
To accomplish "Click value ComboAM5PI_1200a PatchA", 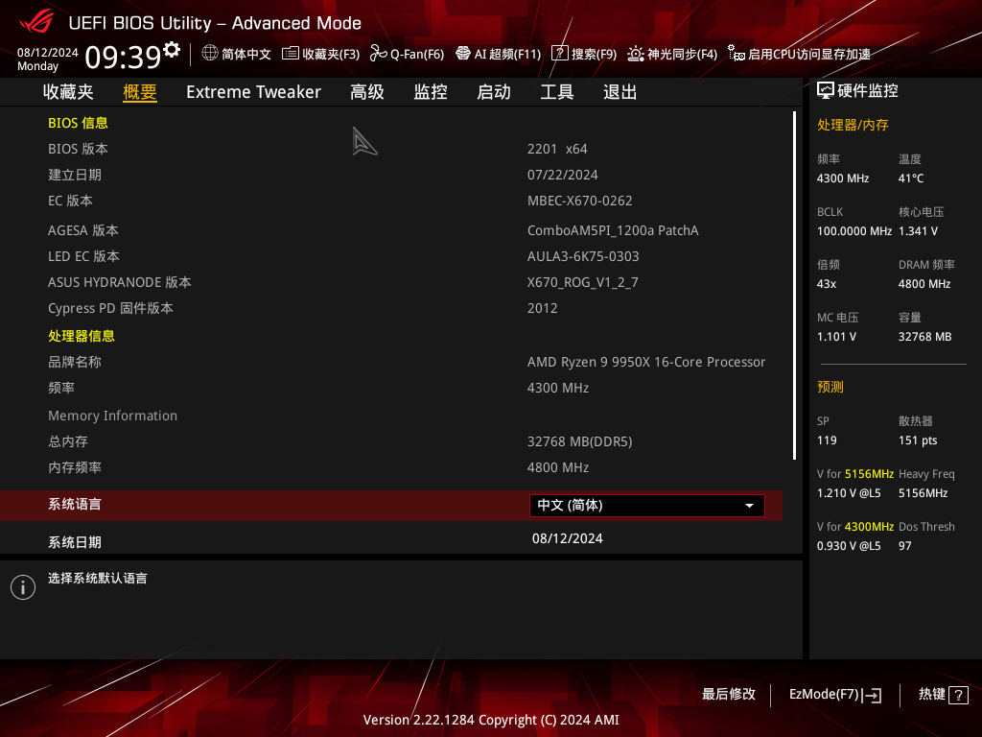I will [613, 230].
